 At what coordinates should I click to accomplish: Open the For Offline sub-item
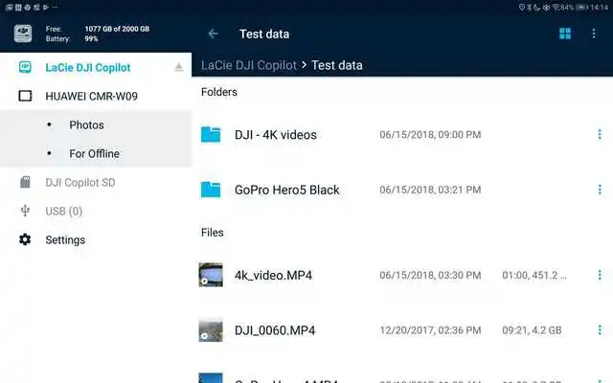click(96, 153)
